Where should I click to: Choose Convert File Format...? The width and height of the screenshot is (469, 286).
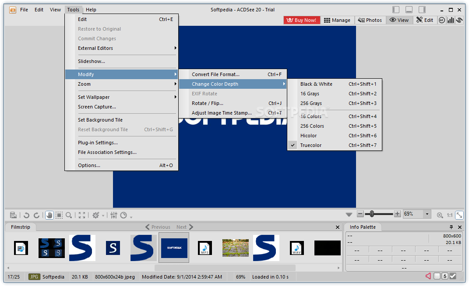(233, 74)
